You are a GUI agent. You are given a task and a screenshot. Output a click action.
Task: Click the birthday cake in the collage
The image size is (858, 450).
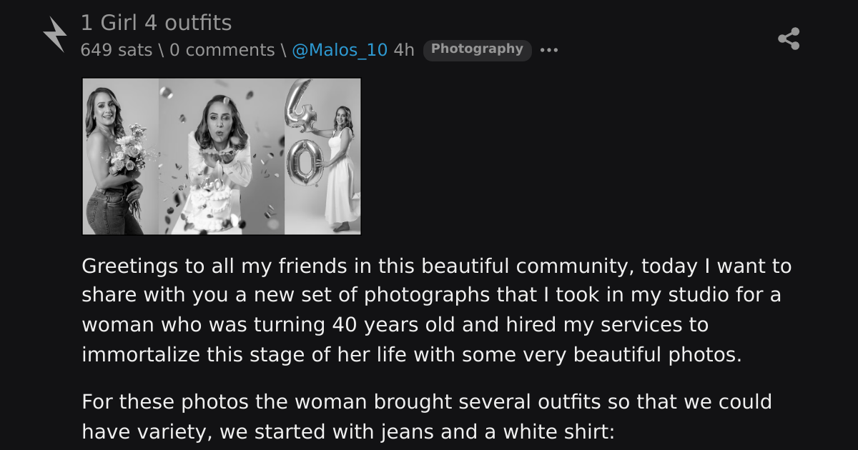208,204
